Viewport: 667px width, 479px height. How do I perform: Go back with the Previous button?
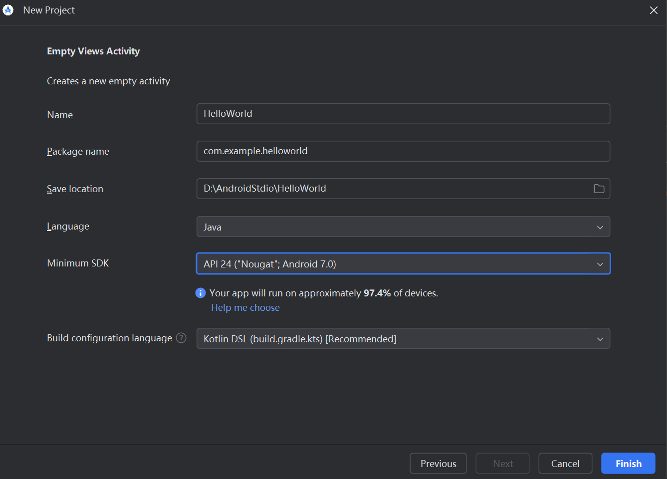pyautogui.click(x=438, y=464)
